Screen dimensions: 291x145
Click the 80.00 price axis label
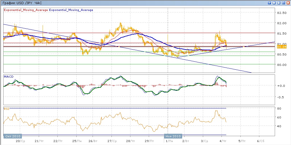point(282,65)
